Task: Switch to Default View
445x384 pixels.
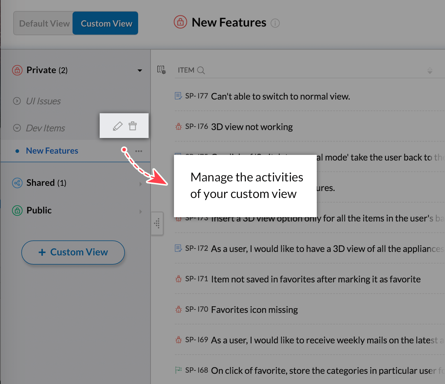Action: [44, 23]
